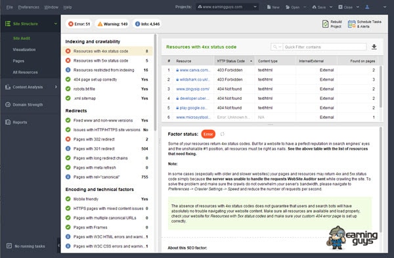Image resolution: width=394 pixels, height=258 pixels.
Task: Select Pages with Frames factor
Action: [107, 227]
